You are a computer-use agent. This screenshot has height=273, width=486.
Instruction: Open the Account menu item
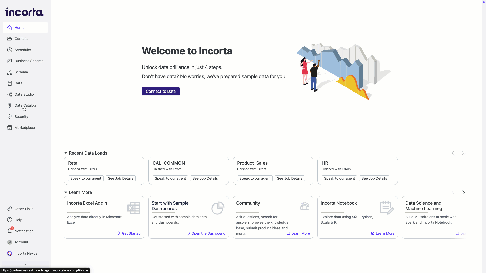pyautogui.click(x=21, y=242)
